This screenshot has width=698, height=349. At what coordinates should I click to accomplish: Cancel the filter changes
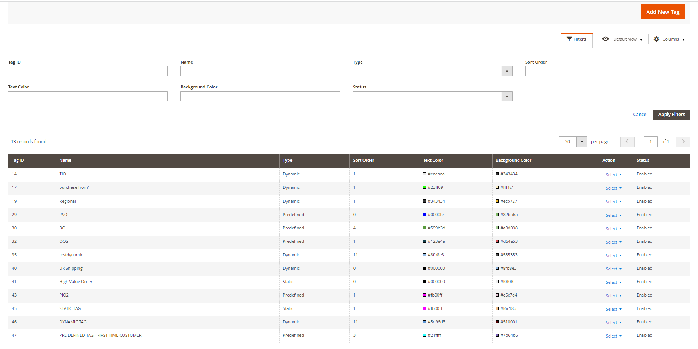(640, 115)
